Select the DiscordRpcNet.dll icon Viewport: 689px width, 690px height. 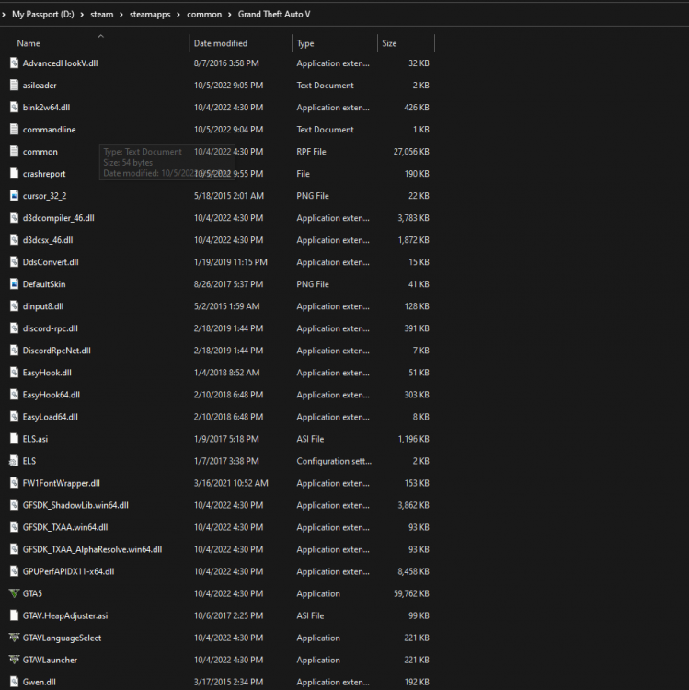coord(14,351)
